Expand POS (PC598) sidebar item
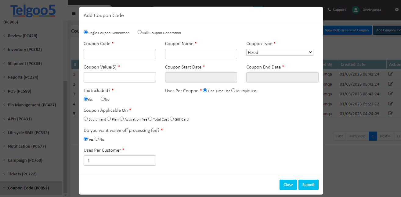The height and width of the screenshot is (197, 401). coord(20,91)
